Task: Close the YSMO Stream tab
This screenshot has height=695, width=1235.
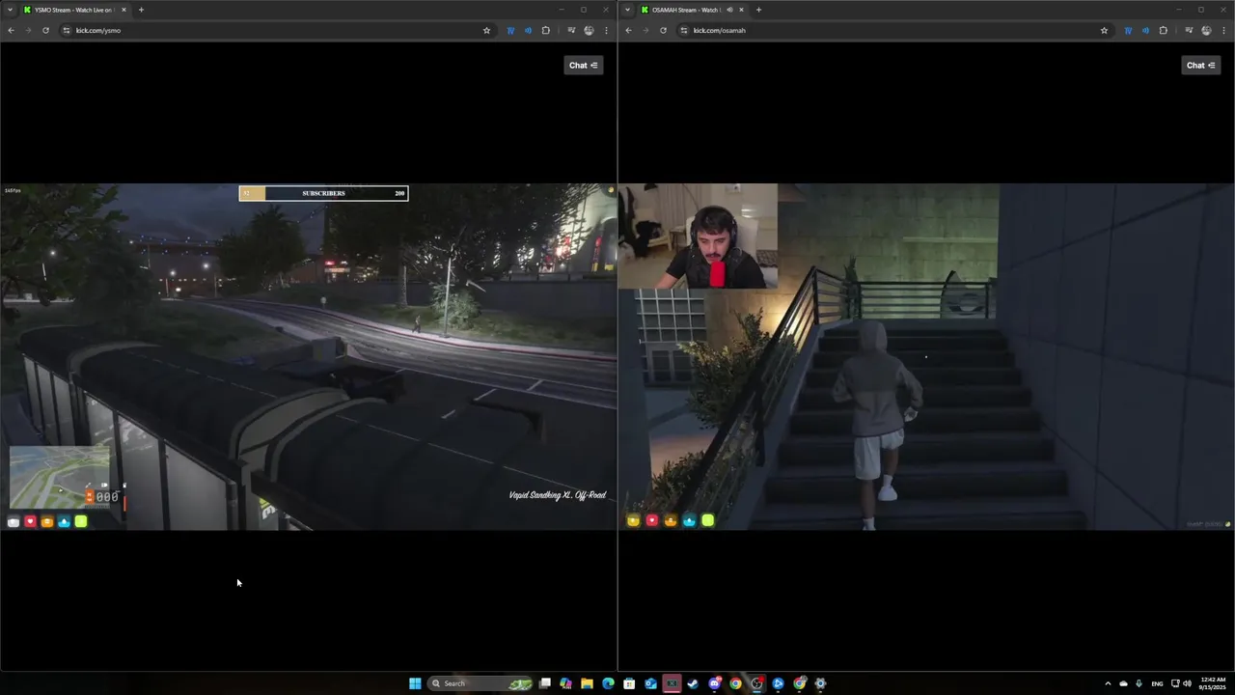Action: [123, 10]
